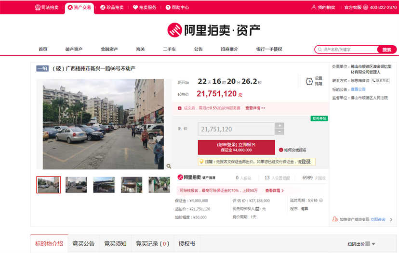Focus the 出价 bid amount field
This screenshot has width=399, height=253.
pyautogui.click(x=236, y=129)
